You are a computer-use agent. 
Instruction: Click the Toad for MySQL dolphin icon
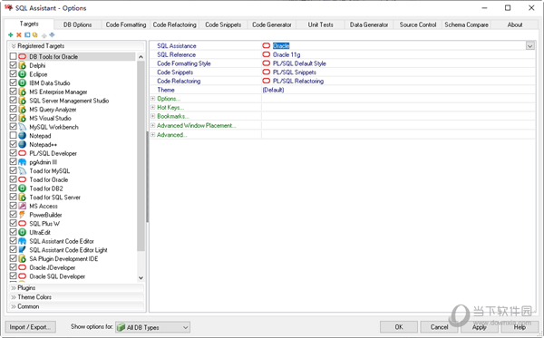[x=22, y=170]
